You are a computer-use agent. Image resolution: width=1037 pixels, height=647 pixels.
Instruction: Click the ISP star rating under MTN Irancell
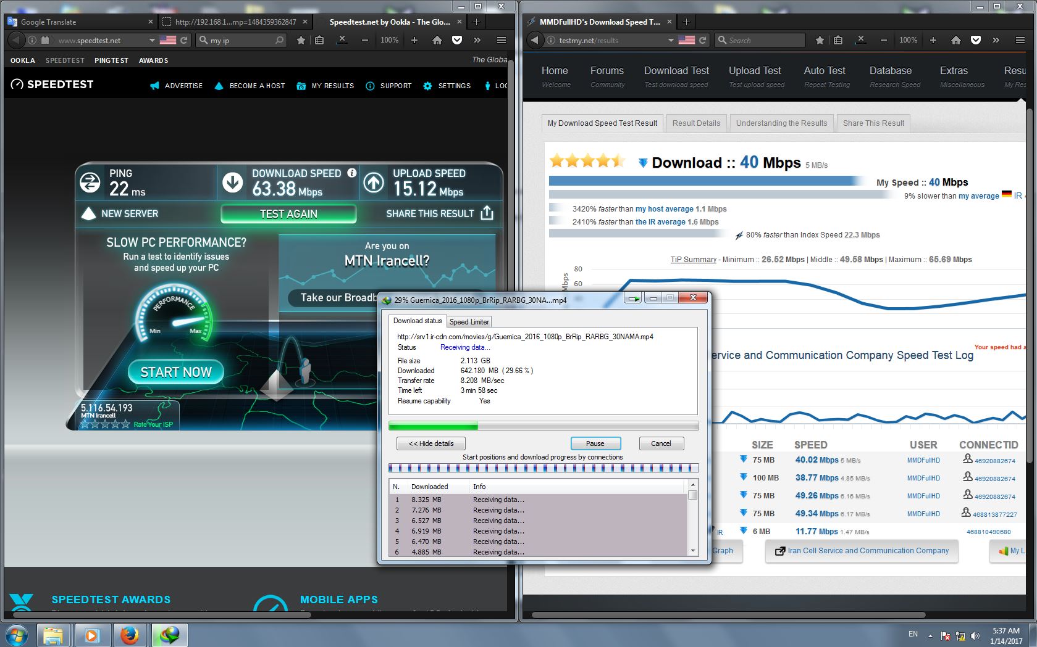[x=105, y=424]
